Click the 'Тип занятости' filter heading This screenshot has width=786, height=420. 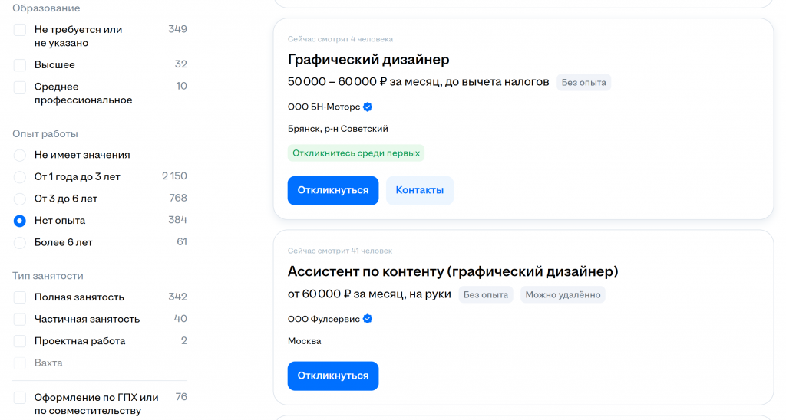tap(48, 276)
